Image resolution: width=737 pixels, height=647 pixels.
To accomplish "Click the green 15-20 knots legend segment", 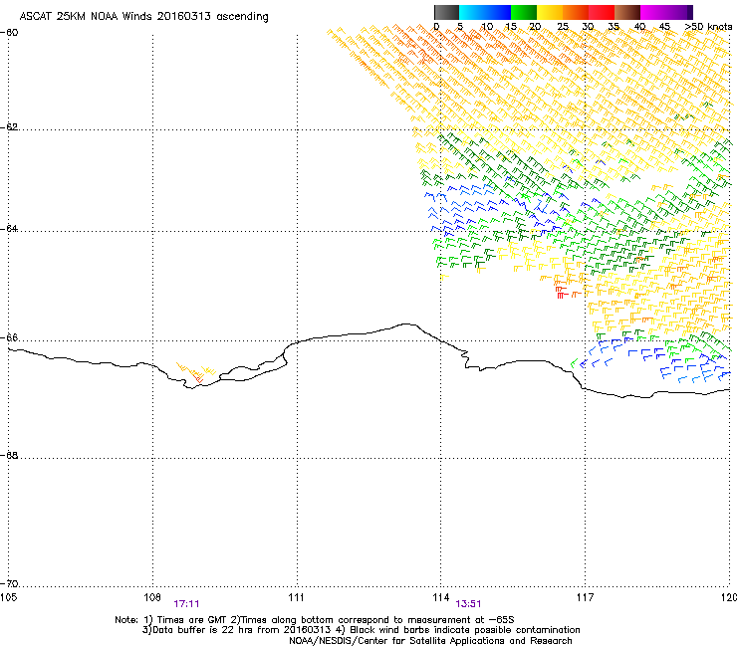I will [x=524, y=12].
